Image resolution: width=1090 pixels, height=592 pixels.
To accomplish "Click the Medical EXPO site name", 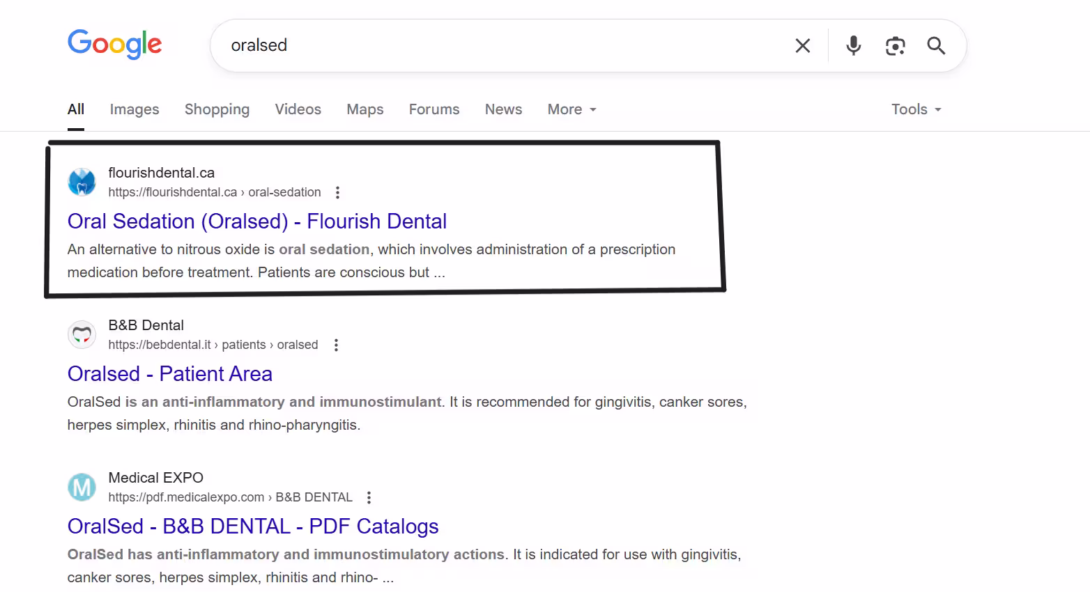I will pyautogui.click(x=156, y=478).
